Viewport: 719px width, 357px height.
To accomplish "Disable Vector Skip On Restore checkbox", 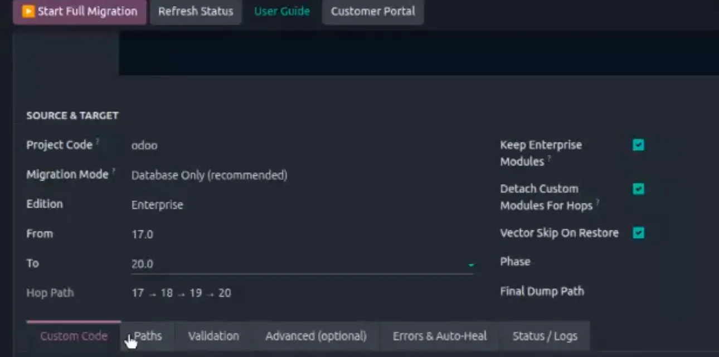I will (x=638, y=233).
